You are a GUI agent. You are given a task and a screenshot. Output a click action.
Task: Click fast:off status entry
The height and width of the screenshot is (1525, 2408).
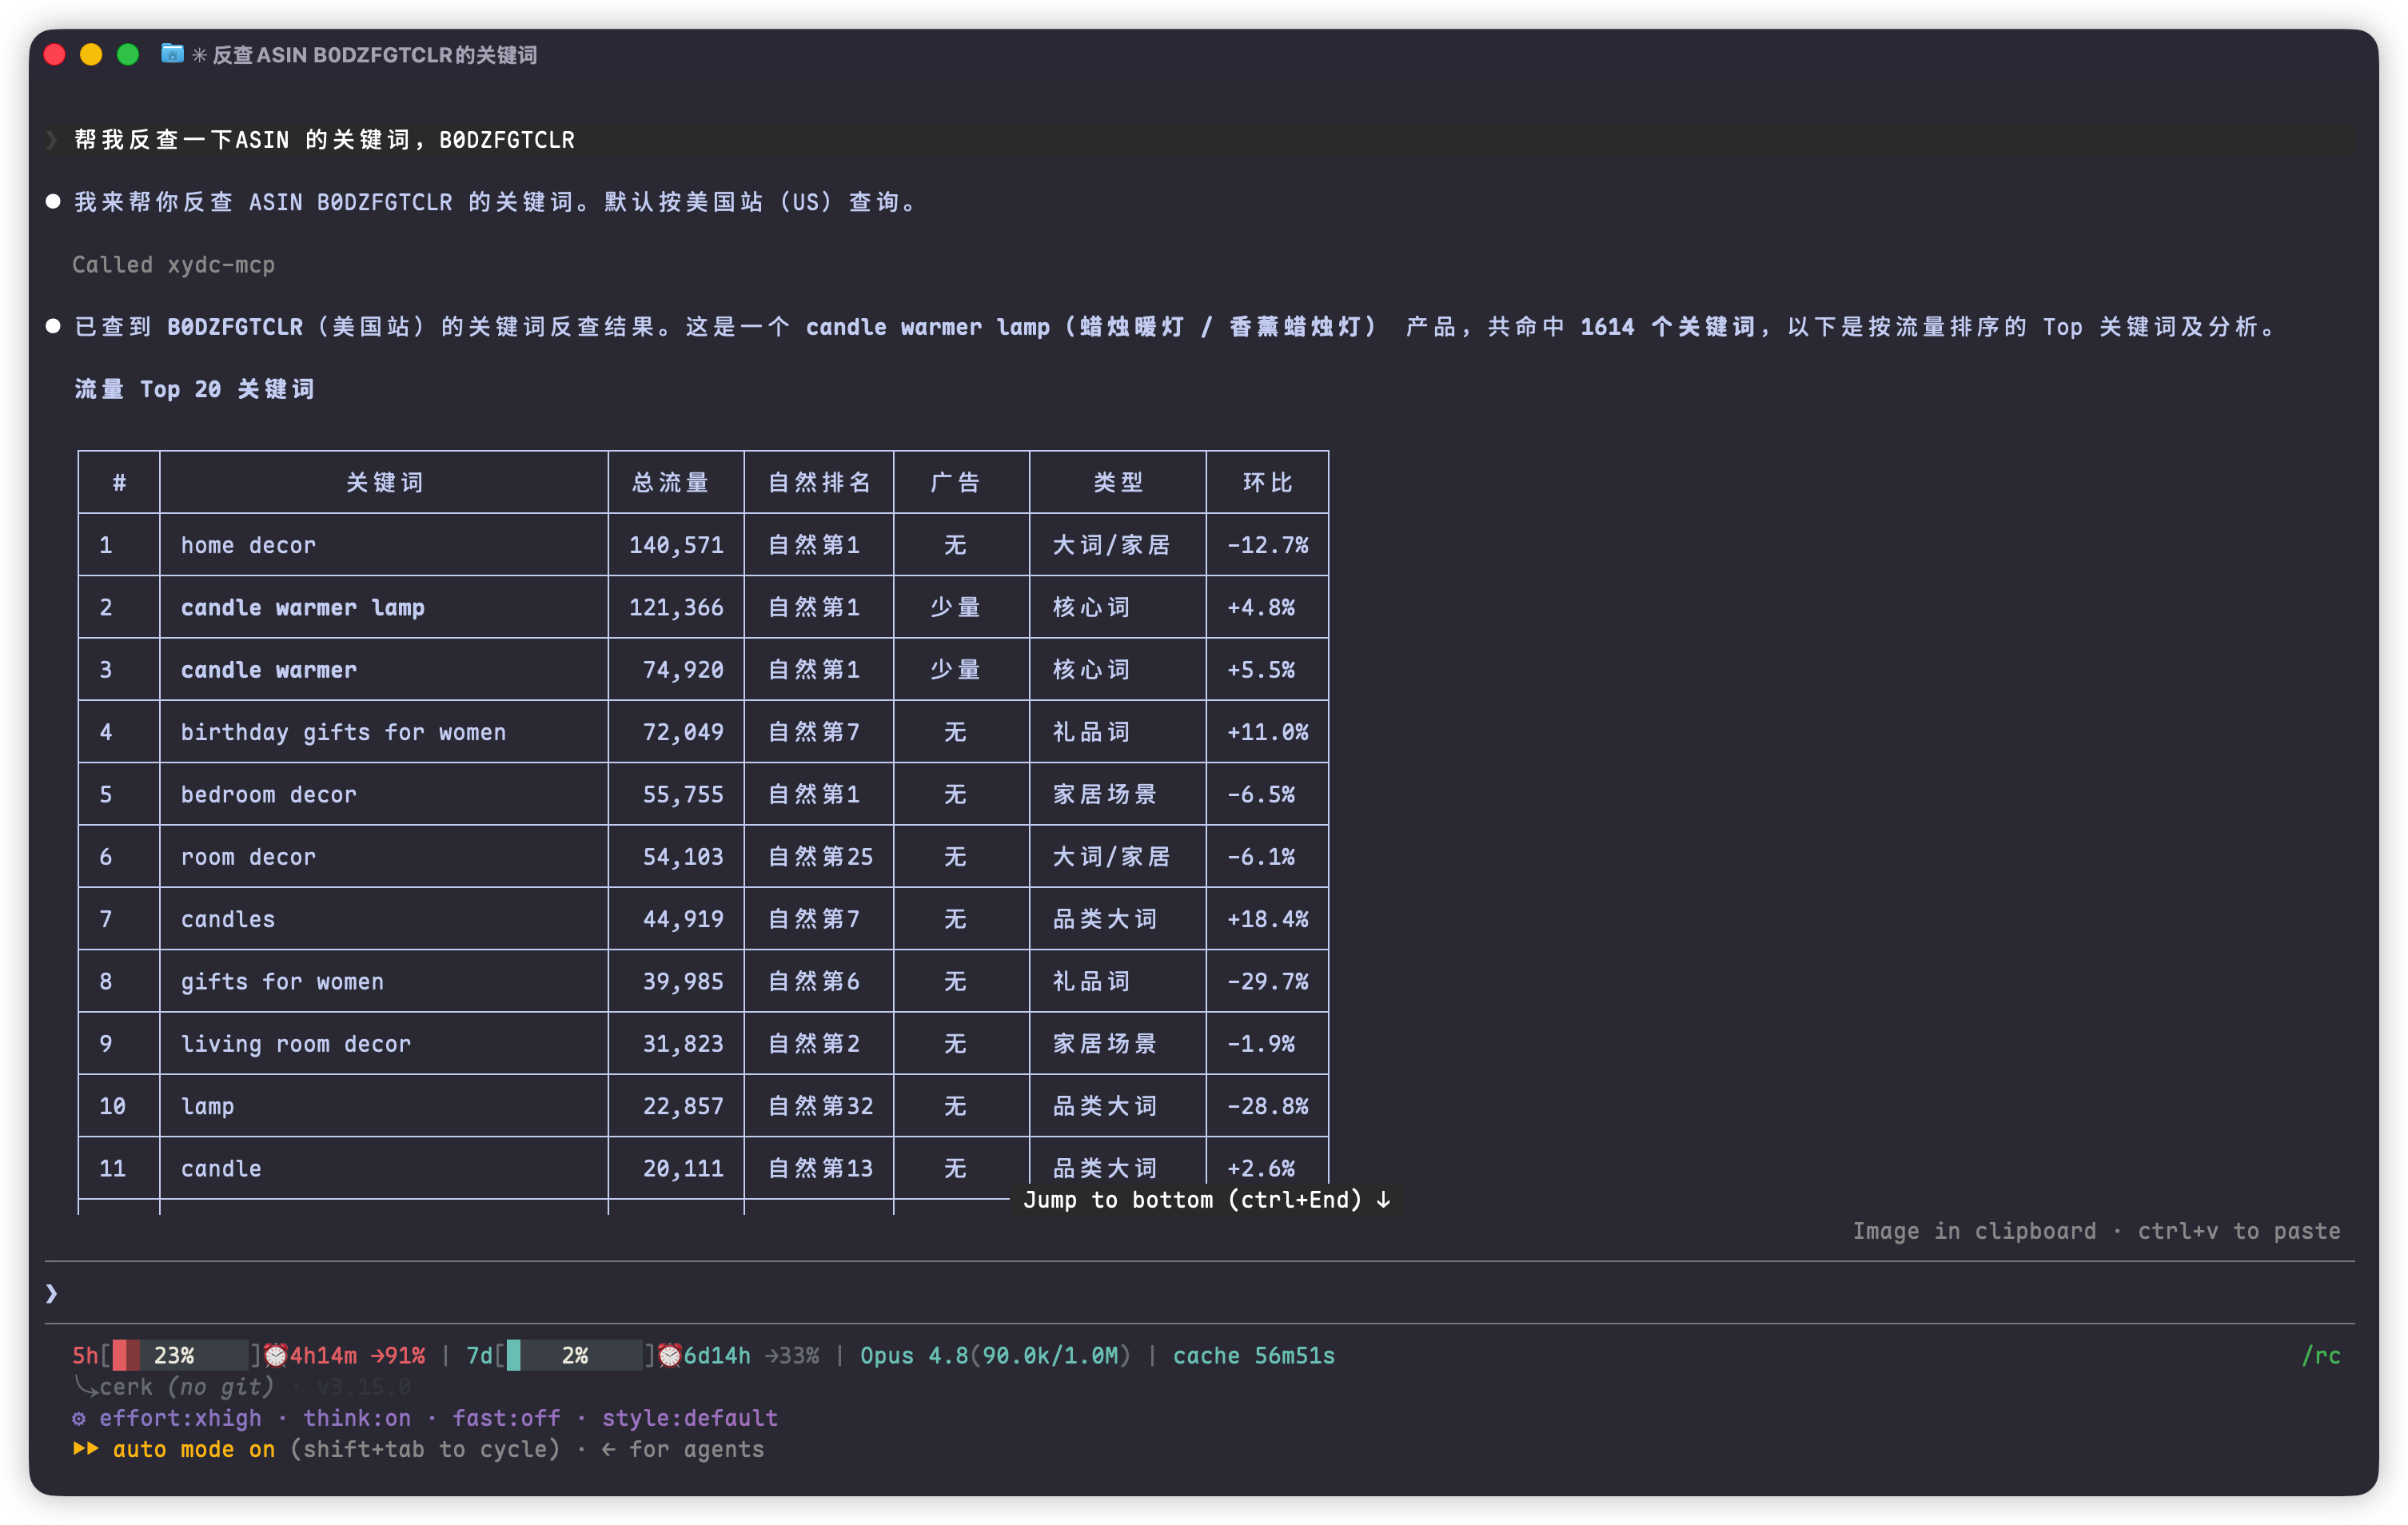[506, 1418]
